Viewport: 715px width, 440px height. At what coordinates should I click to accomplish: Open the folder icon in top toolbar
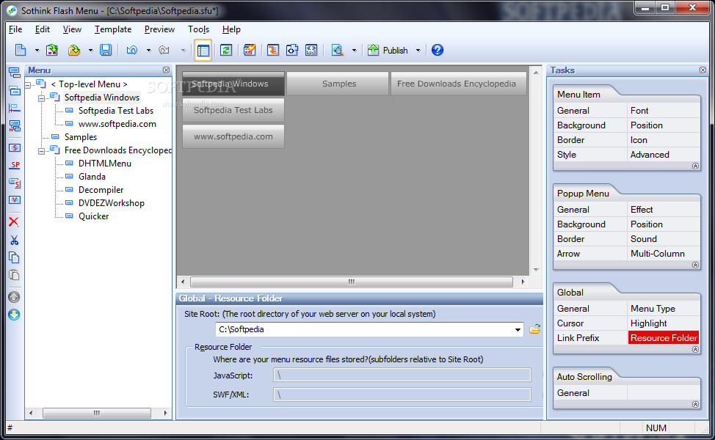click(74, 50)
